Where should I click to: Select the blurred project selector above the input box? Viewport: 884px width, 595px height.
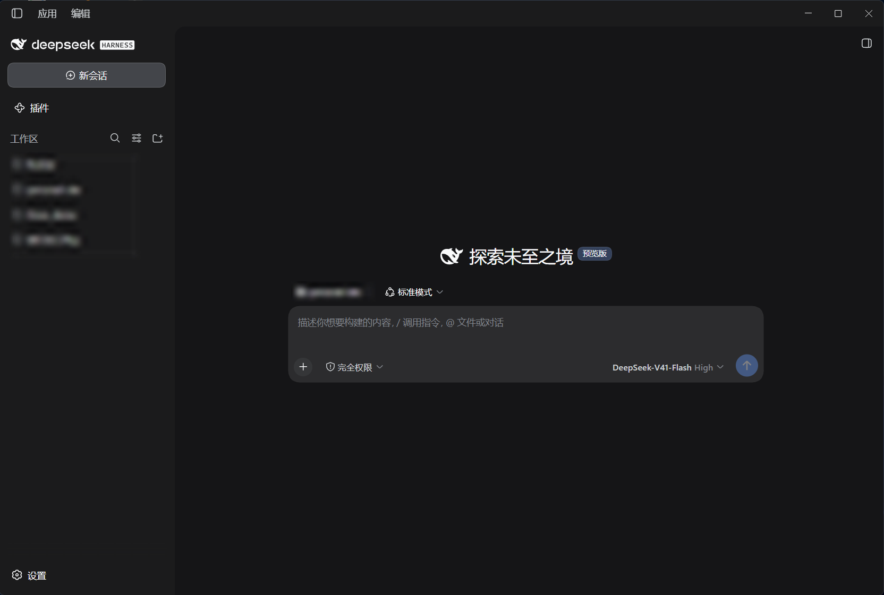(x=329, y=292)
